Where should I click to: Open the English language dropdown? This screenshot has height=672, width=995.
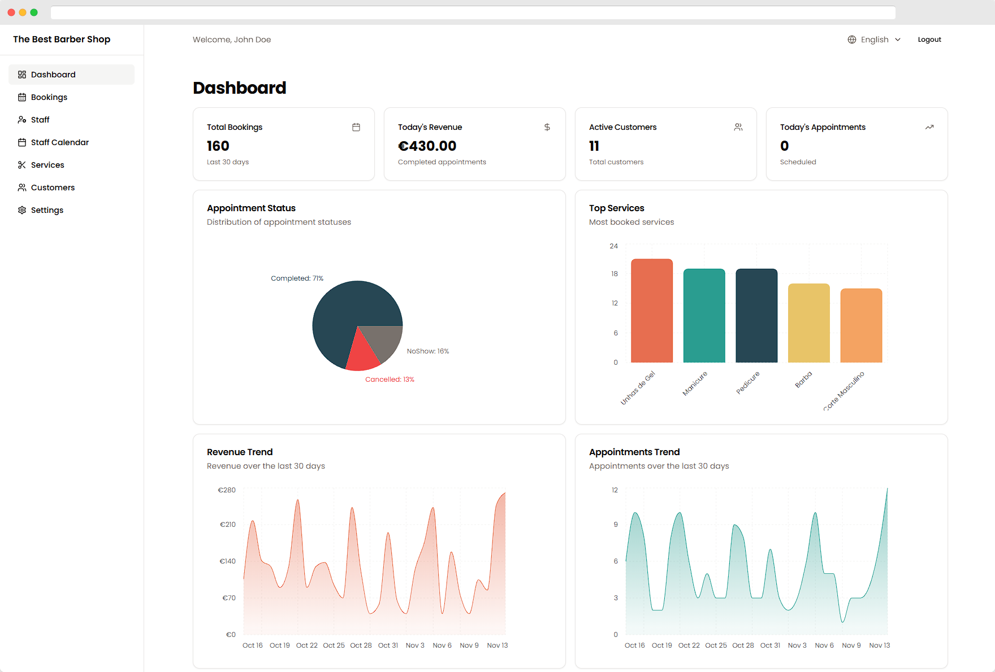pos(875,40)
